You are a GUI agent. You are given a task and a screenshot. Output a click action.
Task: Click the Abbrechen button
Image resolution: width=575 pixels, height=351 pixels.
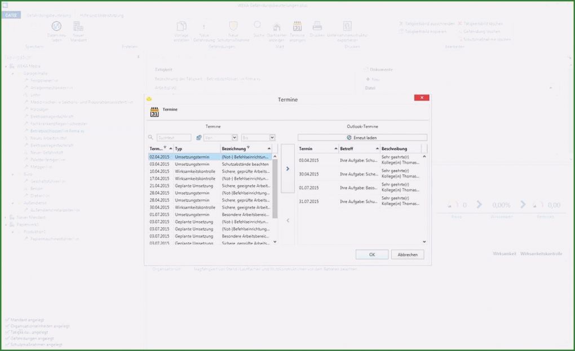click(x=407, y=255)
